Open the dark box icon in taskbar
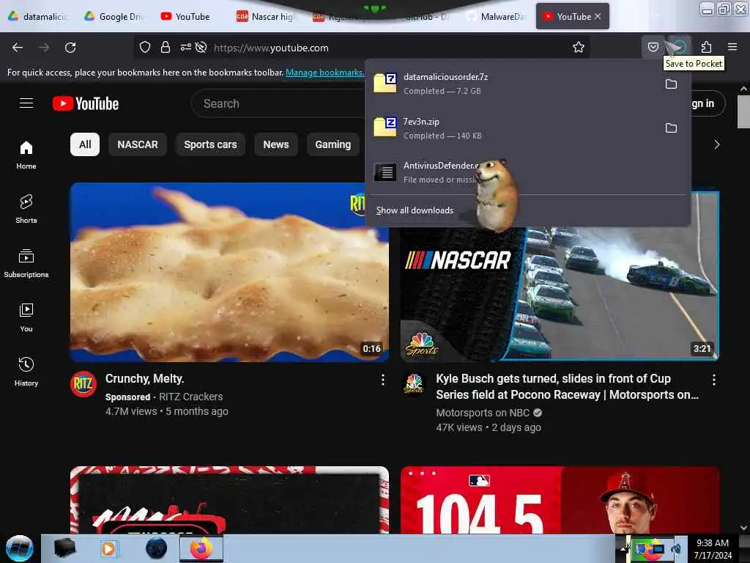The width and height of the screenshot is (750, 563). [64, 548]
